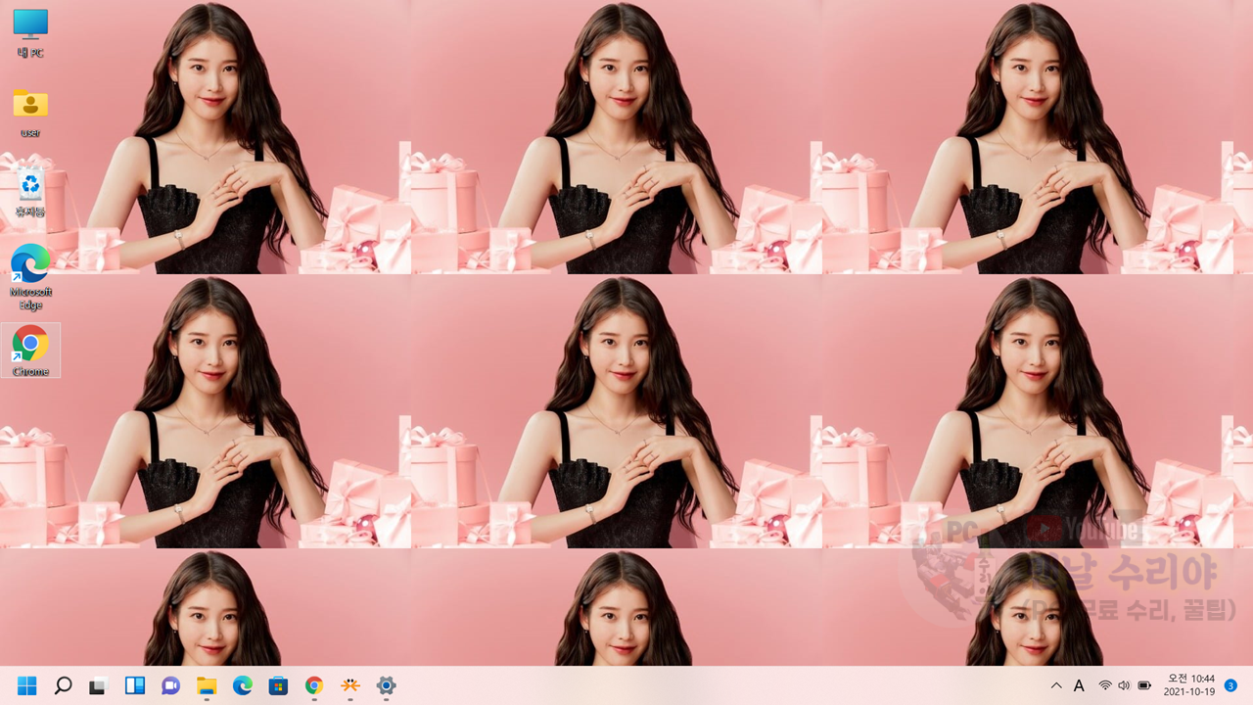Open the Windows Start menu

[27, 685]
